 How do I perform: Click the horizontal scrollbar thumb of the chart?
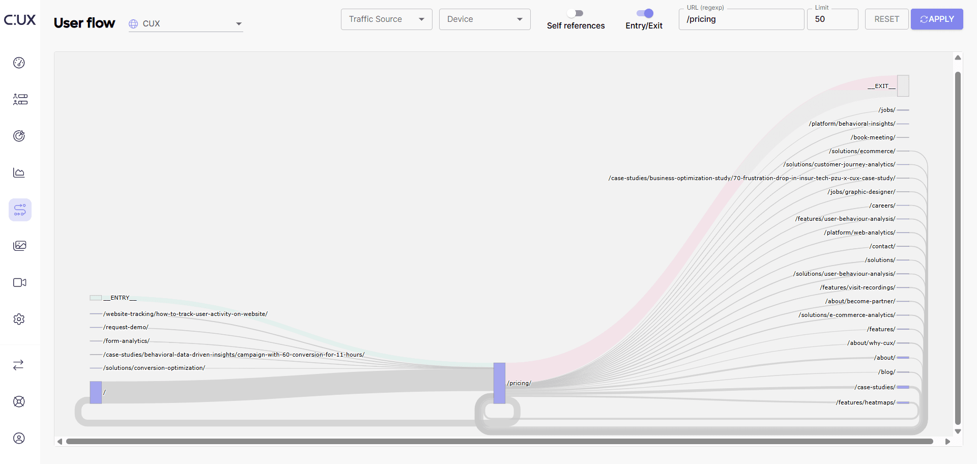click(499, 442)
